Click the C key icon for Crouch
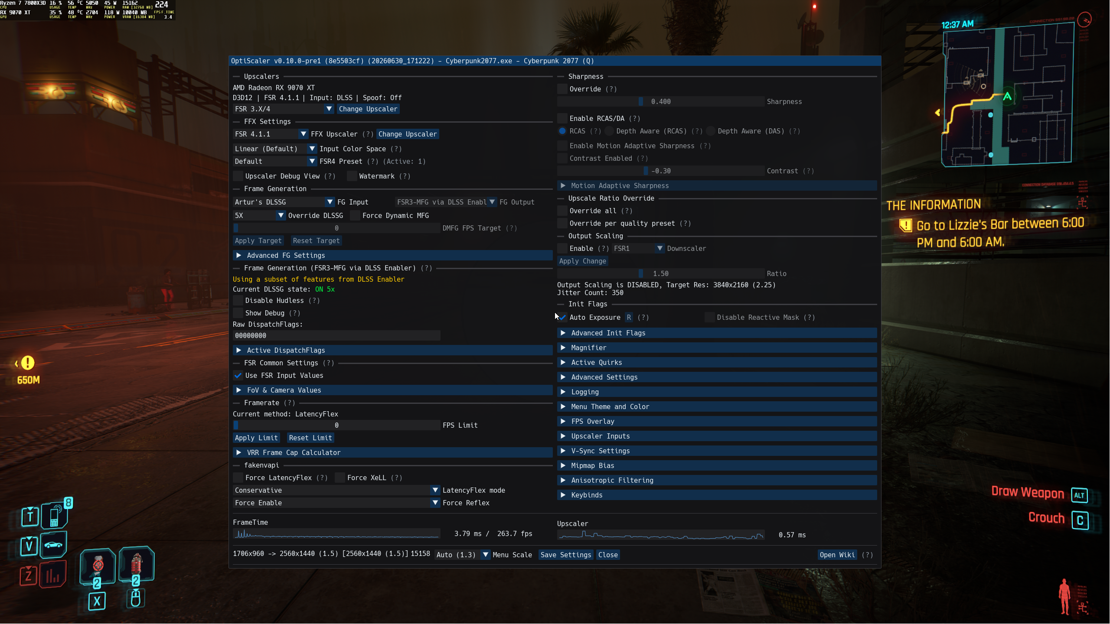Image resolution: width=1110 pixels, height=624 pixels. pos(1080,520)
